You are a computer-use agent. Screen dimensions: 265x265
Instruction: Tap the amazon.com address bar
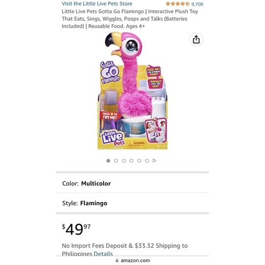(x=132, y=260)
